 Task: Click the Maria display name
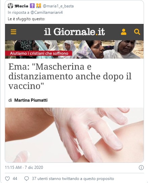click(22, 6)
